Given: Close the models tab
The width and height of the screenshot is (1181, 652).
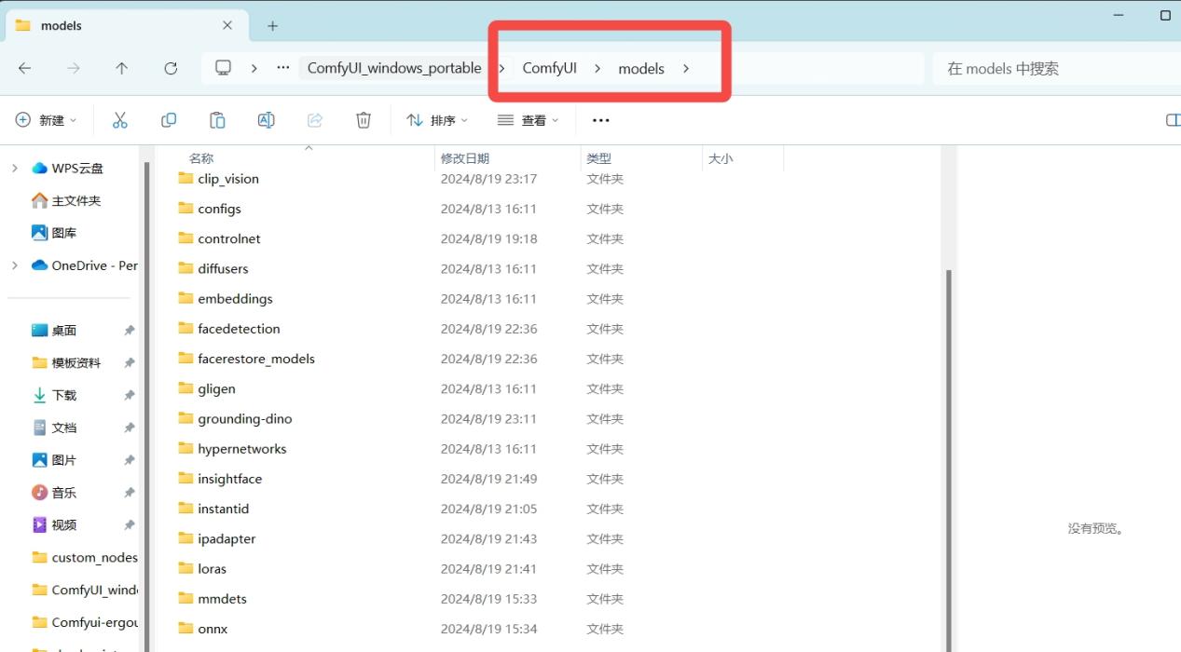Looking at the screenshot, I should coord(227,26).
